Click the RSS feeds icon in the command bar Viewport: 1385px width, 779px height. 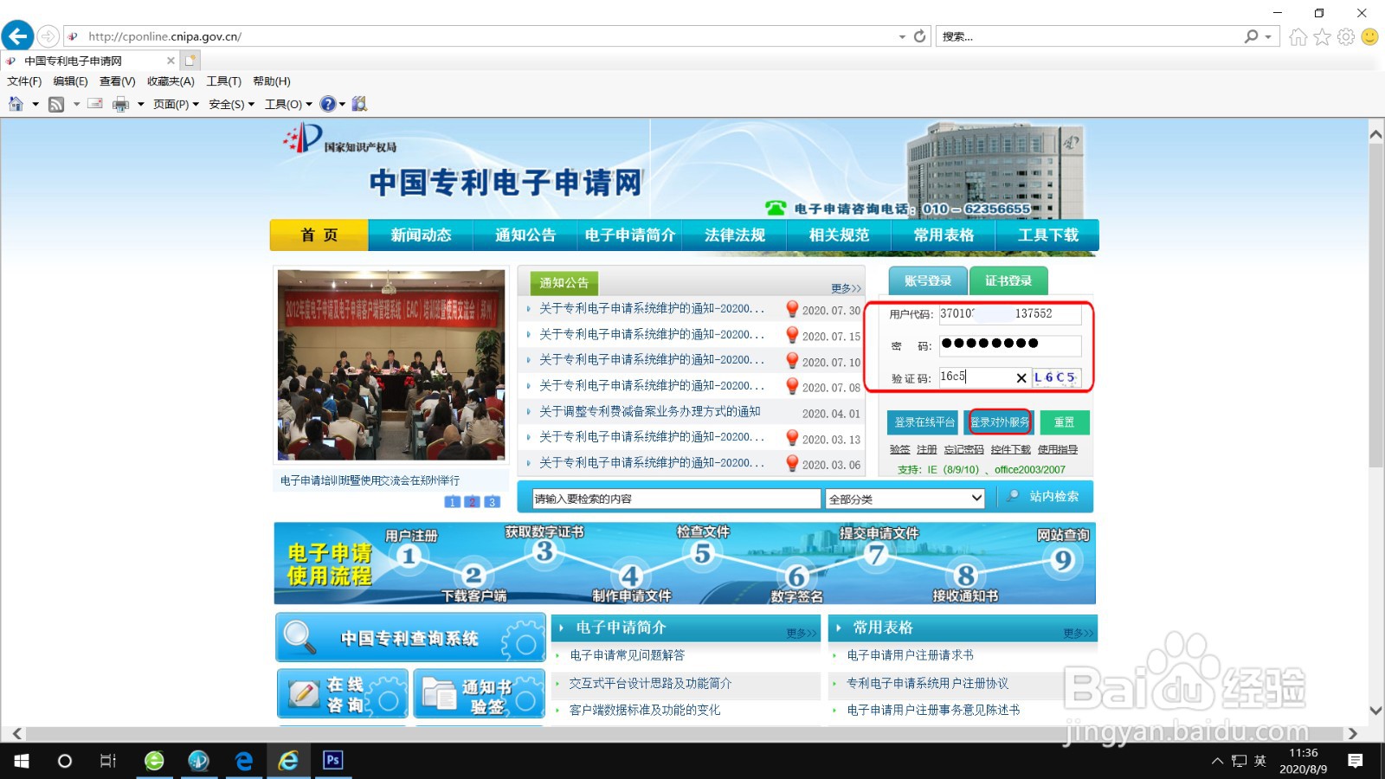(56, 104)
